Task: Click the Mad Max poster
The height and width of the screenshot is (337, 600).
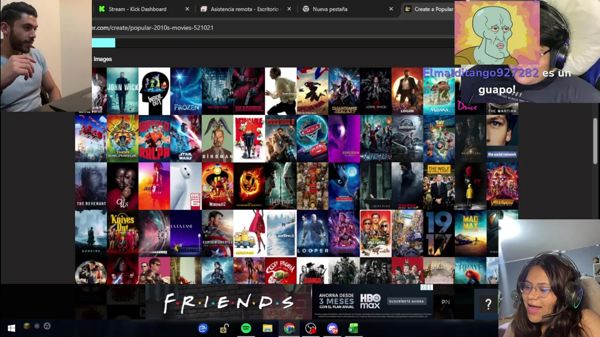Action: tap(471, 233)
